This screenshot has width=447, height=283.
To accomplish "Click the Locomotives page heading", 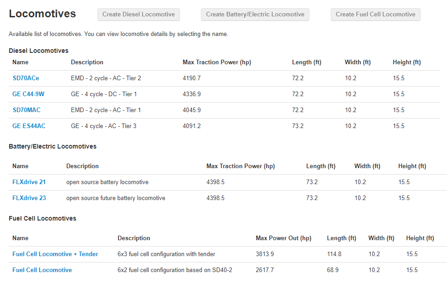I will click(42, 14).
